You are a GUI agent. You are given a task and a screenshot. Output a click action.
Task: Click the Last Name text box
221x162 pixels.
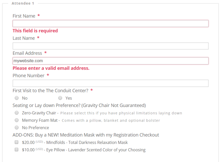pos(110,46)
